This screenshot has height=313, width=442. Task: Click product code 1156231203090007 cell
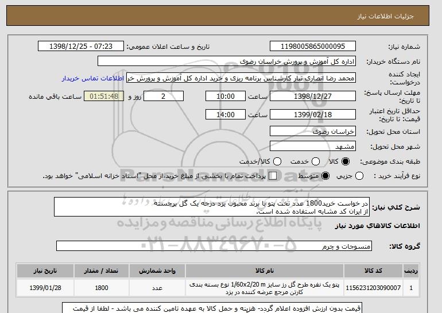click(x=373, y=288)
